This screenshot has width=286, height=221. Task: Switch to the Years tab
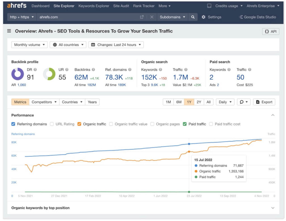[92, 102]
